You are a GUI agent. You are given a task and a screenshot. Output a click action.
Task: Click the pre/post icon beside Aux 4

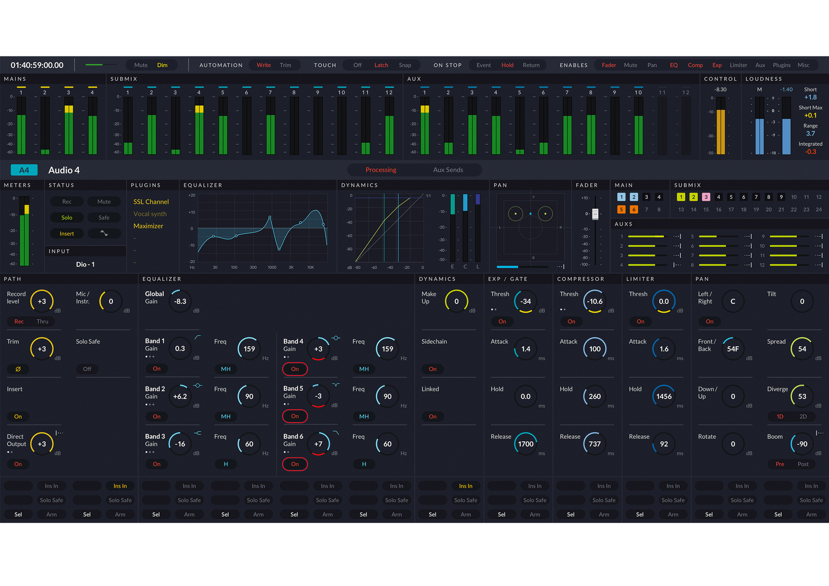(x=677, y=265)
